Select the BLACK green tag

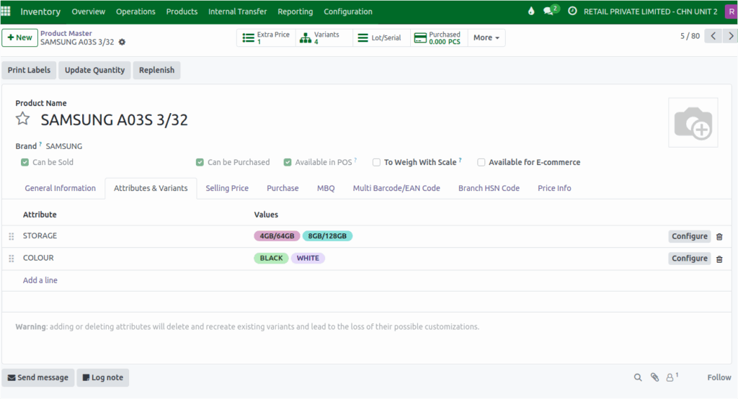pos(271,259)
